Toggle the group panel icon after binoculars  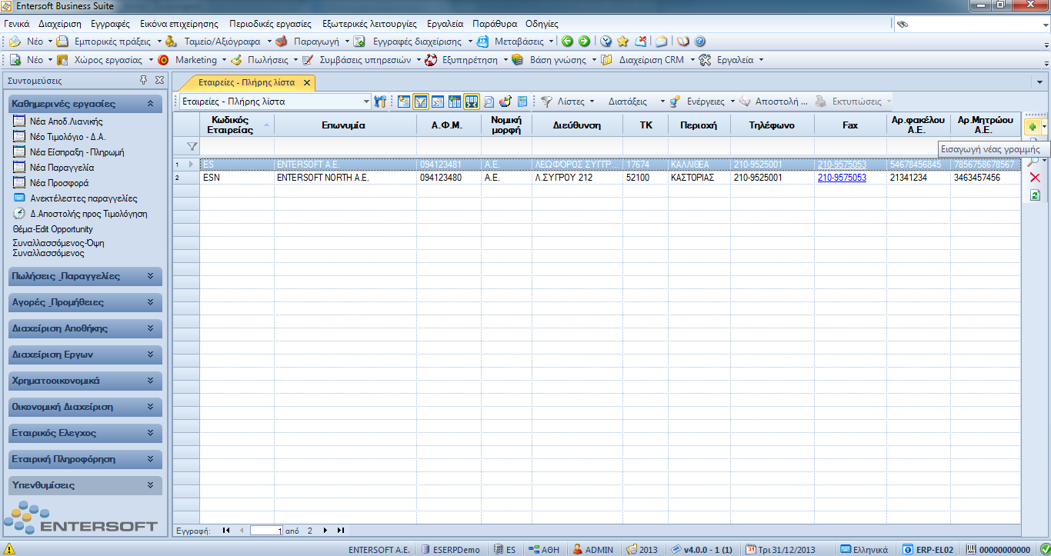(405, 101)
